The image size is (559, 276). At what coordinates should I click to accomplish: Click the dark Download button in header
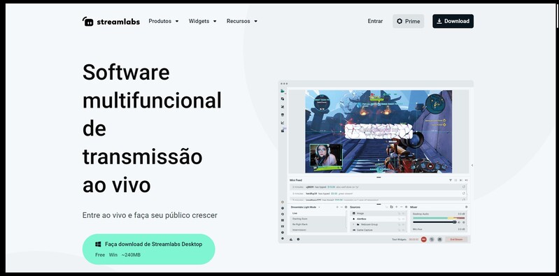coord(453,22)
